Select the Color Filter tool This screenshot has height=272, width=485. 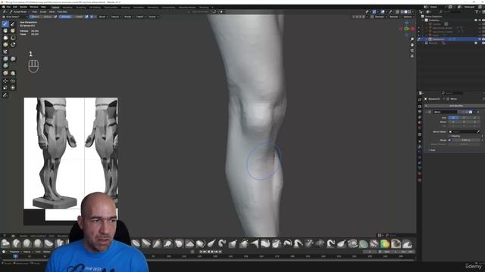click(x=5, y=66)
